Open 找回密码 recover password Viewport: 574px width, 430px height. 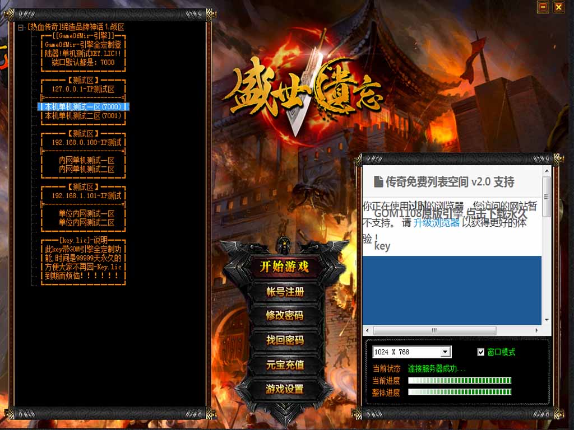coord(285,340)
